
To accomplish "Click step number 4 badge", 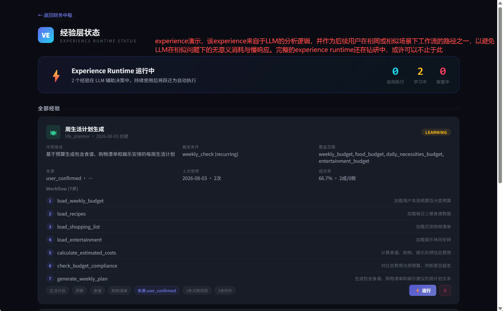I will (50, 240).
